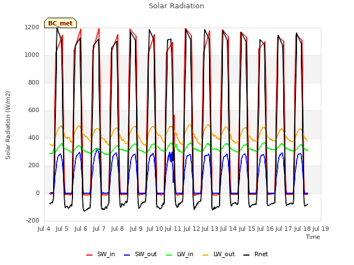This screenshot has width=354, height=265.
Task: Click the Jul 7 x-axis tick label
Action: coord(99,229)
